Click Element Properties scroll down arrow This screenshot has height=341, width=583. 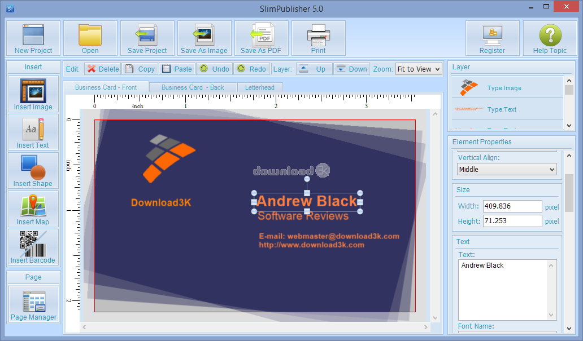tap(569, 329)
